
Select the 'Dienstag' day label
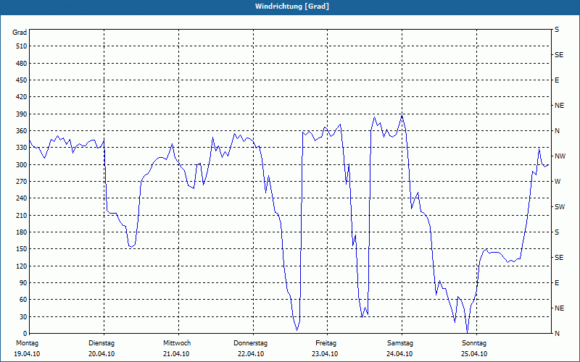click(101, 343)
